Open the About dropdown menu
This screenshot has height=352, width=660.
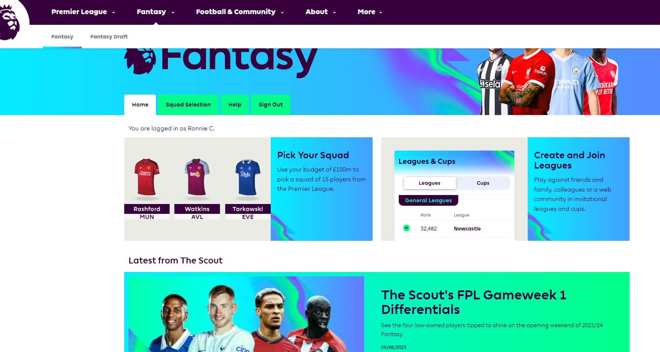coord(320,12)
